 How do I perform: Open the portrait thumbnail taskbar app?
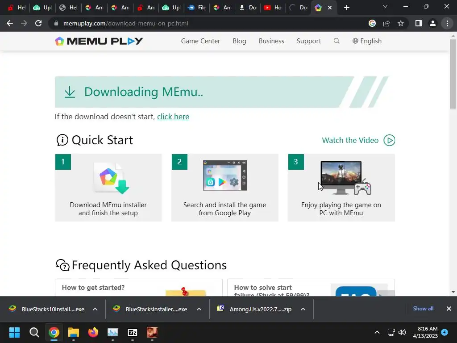pyautogui.click(x=152, y=332)
